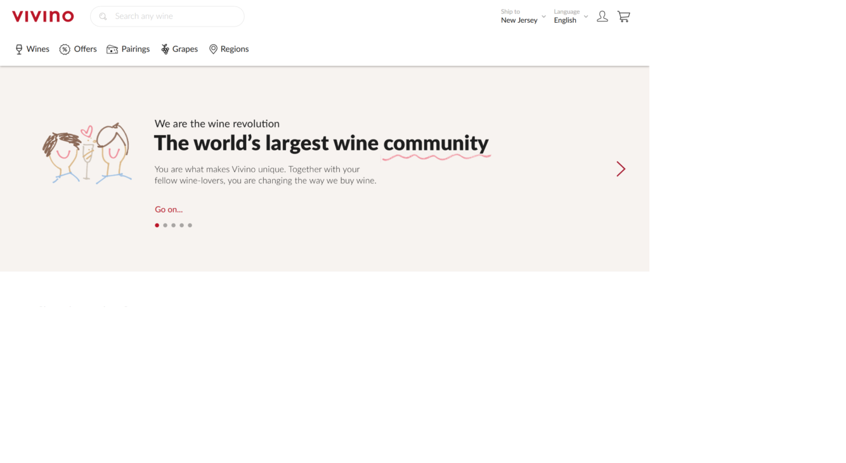Select the first carousel dot
Screen dimensions: 846x463
[157, 225]
